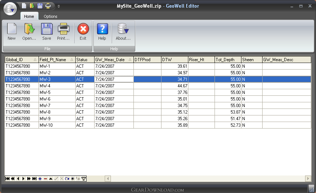Viewport: 316px width, 193px height.
Task: Go to first record in navigator
Action: tap(8, 179)
